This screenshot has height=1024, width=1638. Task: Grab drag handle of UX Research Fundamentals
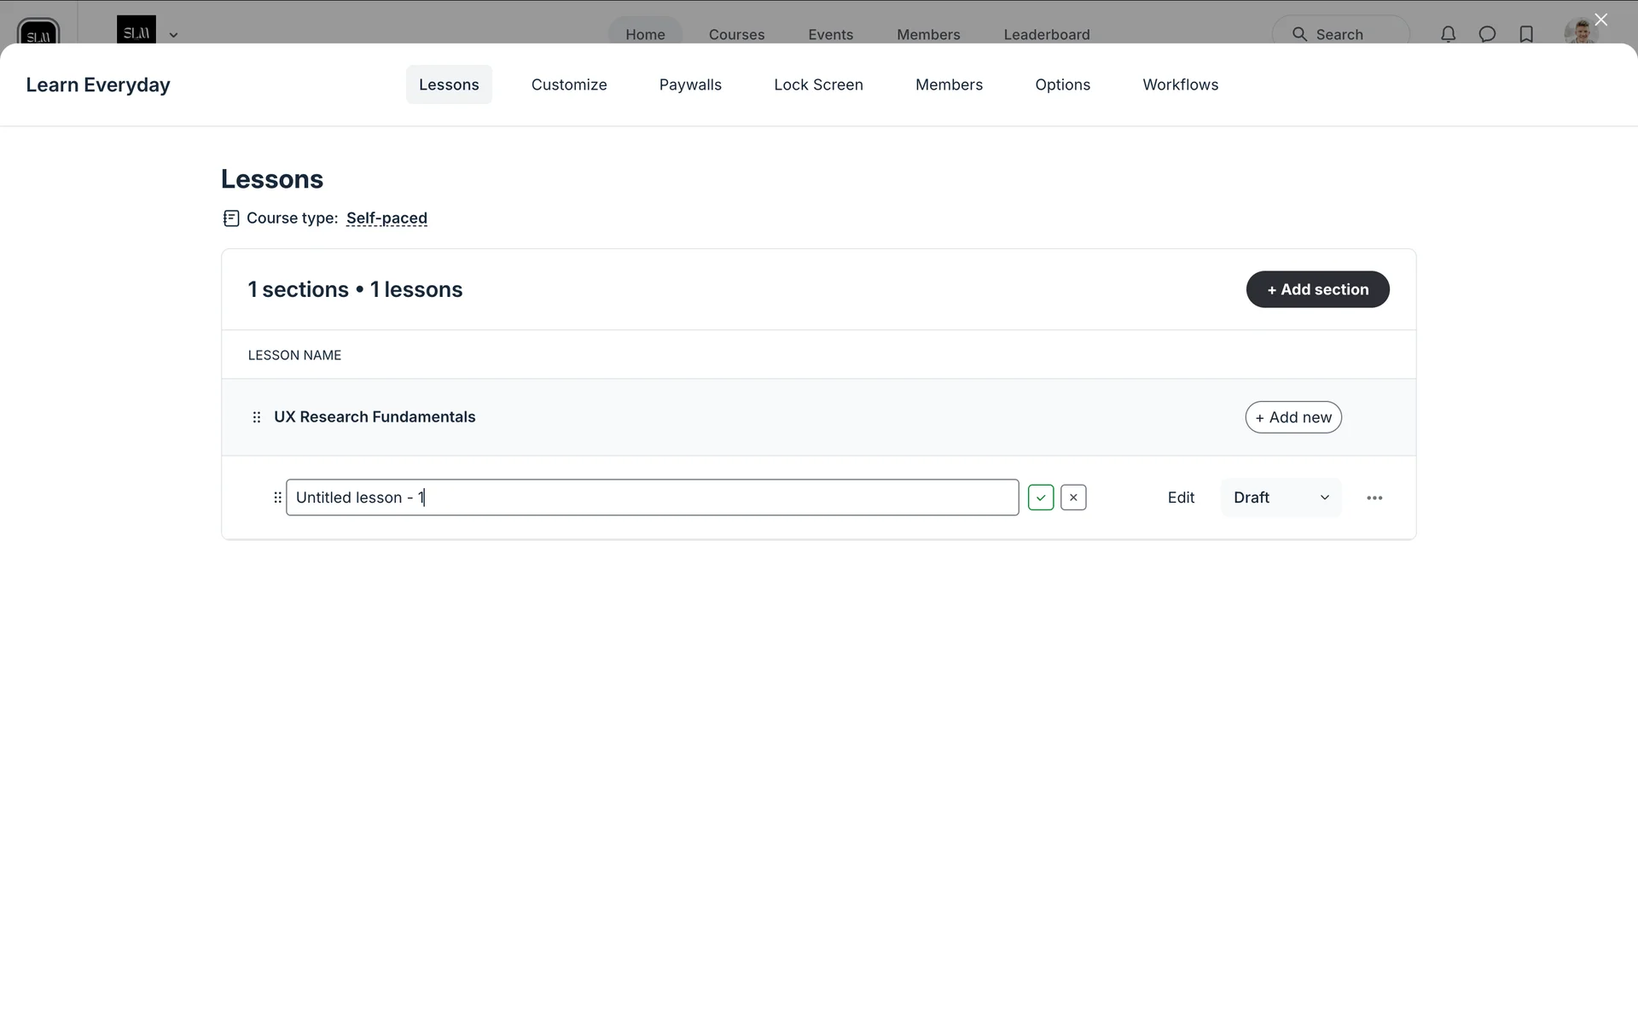(257, 417)
